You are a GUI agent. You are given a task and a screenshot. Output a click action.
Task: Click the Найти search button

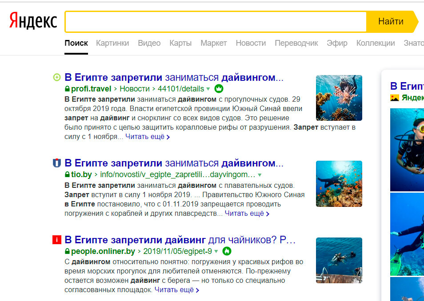point(391,22)
